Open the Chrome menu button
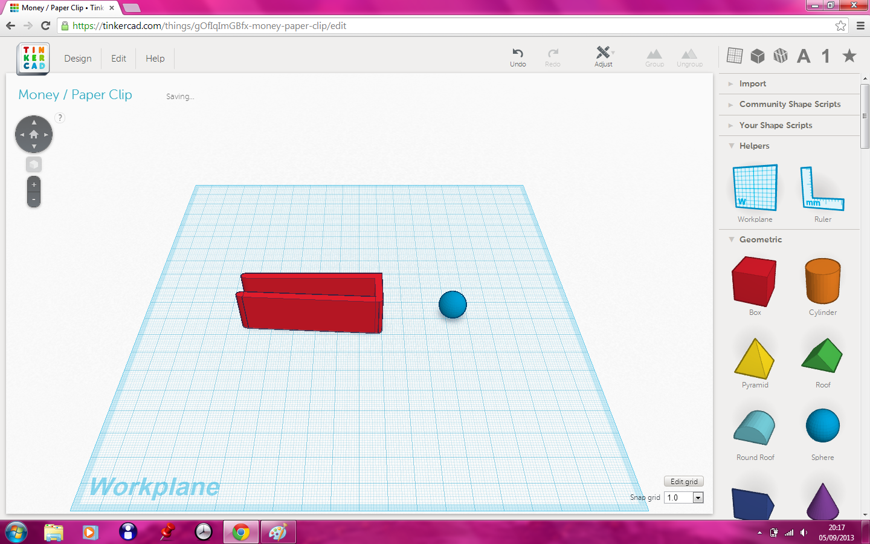Viewport: 870px width, 544px height. 860,25
